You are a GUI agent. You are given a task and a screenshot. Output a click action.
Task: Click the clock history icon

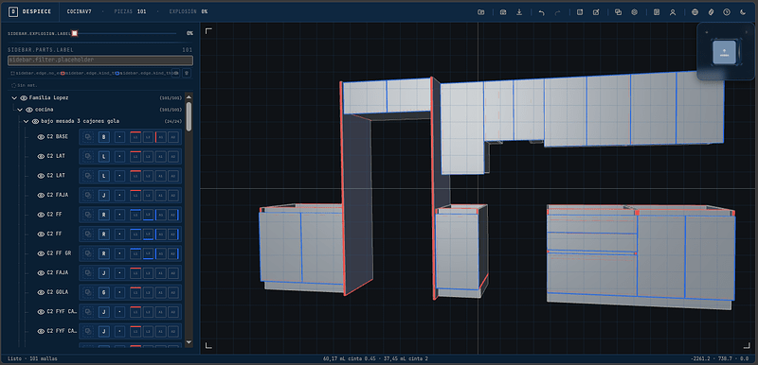click(727, 12)
